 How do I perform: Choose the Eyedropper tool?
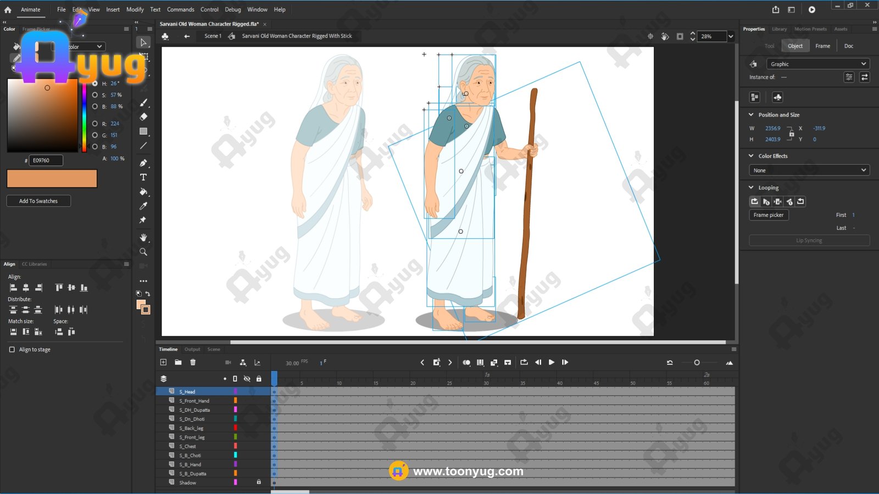point(143,206)
